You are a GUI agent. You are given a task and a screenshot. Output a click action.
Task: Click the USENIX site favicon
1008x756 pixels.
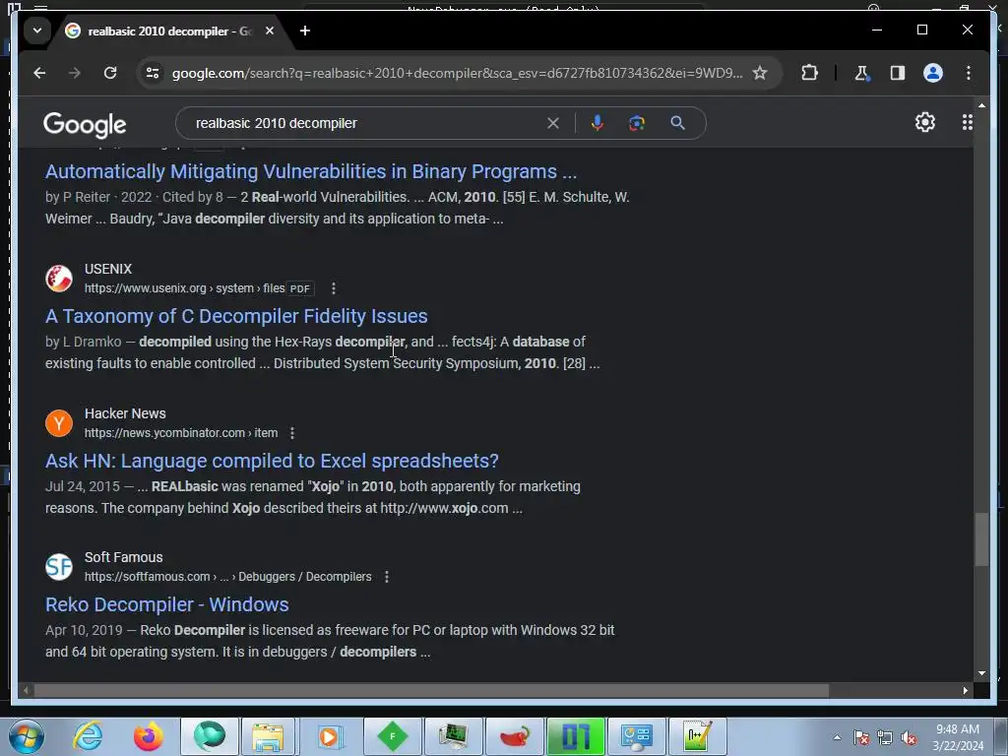tap(59, 279)
